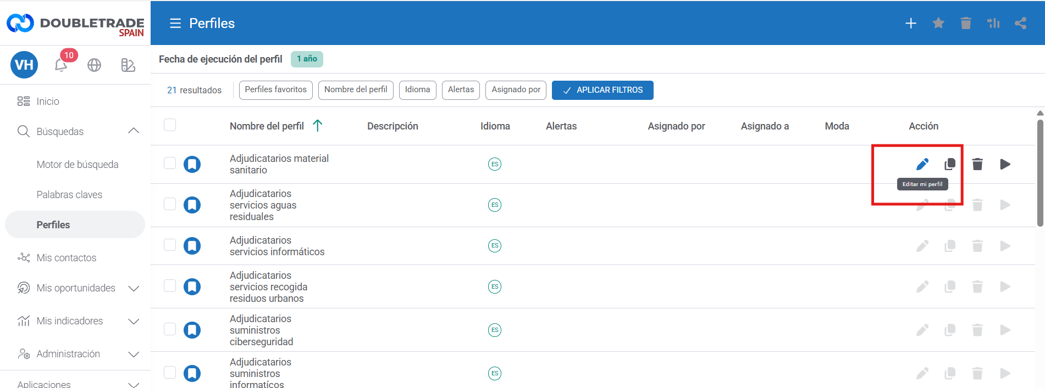Open Palabras claves page
This screenshot has height=388, width=1045.
pos(69,195)
